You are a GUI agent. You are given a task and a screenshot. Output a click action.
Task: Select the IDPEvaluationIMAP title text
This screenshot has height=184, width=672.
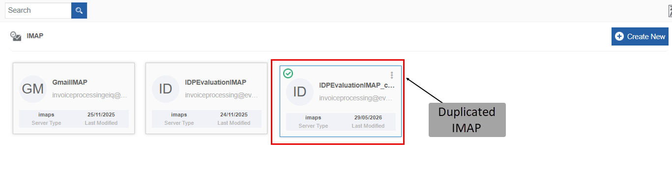(x=216, y=82)
